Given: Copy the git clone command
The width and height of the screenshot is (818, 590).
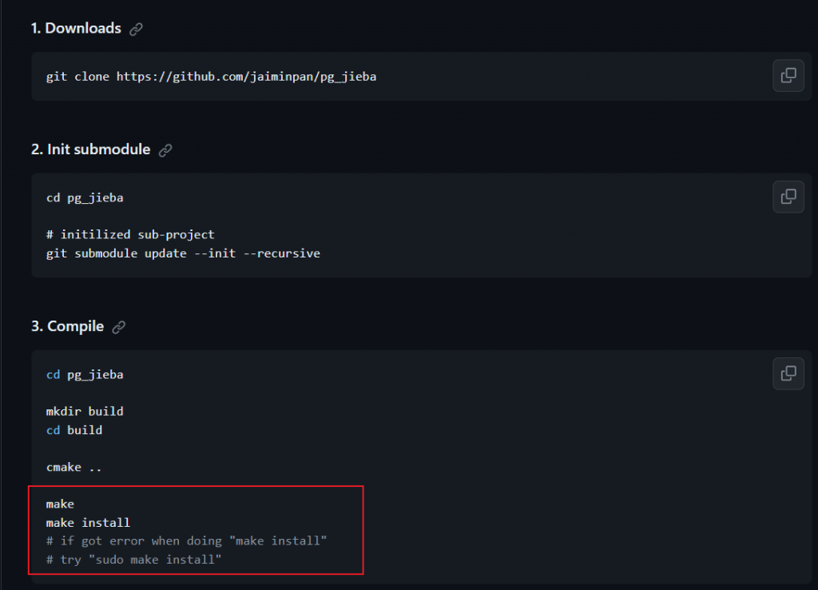Looking at the screenshot, I should [x=788, y=76].
